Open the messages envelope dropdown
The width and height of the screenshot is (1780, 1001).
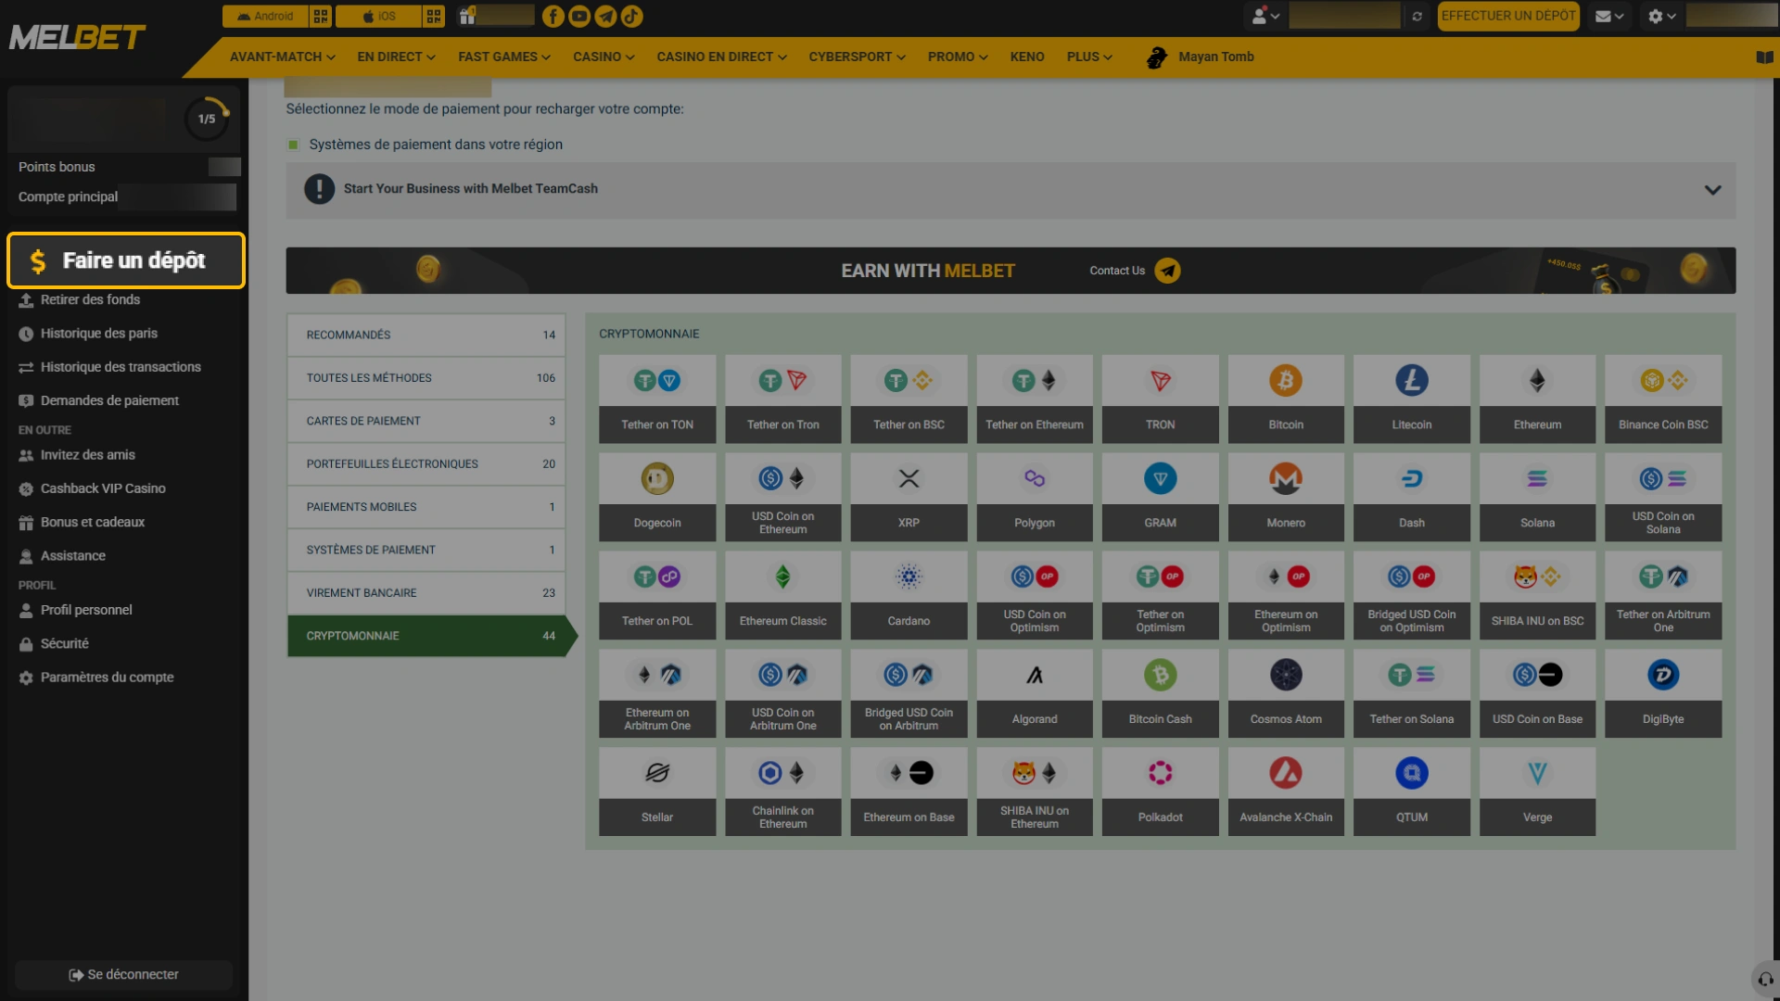1609,16
